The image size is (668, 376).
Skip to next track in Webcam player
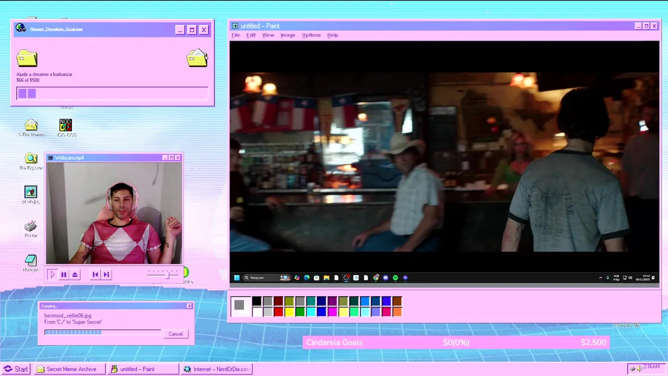(106, 274)
